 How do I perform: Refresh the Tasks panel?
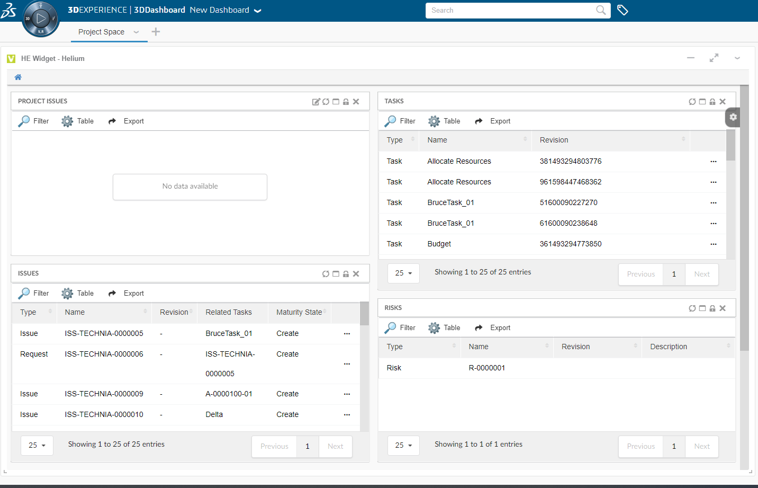click(x=692, y=102)
